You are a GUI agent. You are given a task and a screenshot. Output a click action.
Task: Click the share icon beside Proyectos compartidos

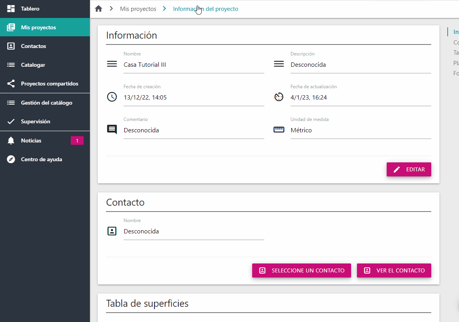(x=11, y=84)
